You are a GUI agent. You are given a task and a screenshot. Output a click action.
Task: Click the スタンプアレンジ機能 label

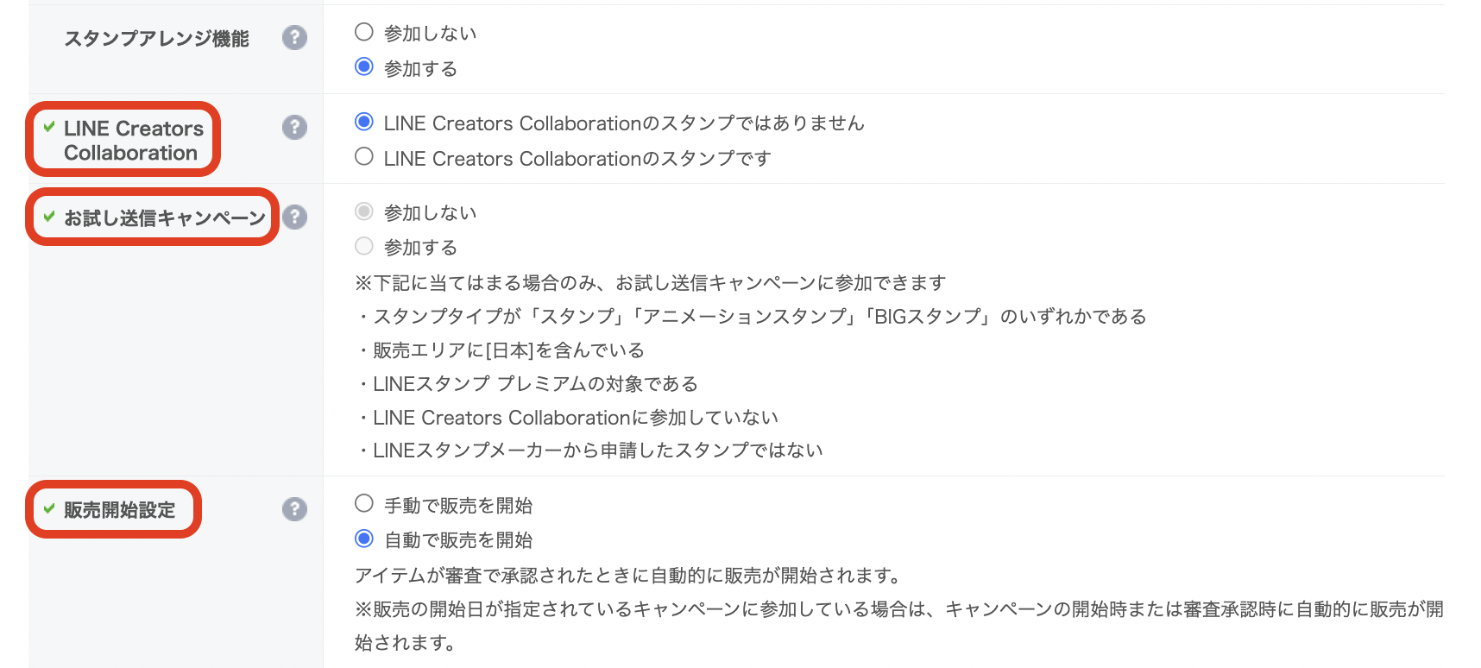pos(156,39)
